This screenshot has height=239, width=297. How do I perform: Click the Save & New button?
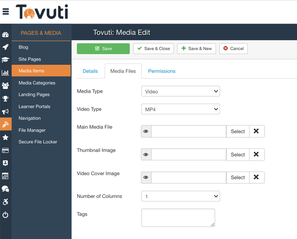click(196, 49)
